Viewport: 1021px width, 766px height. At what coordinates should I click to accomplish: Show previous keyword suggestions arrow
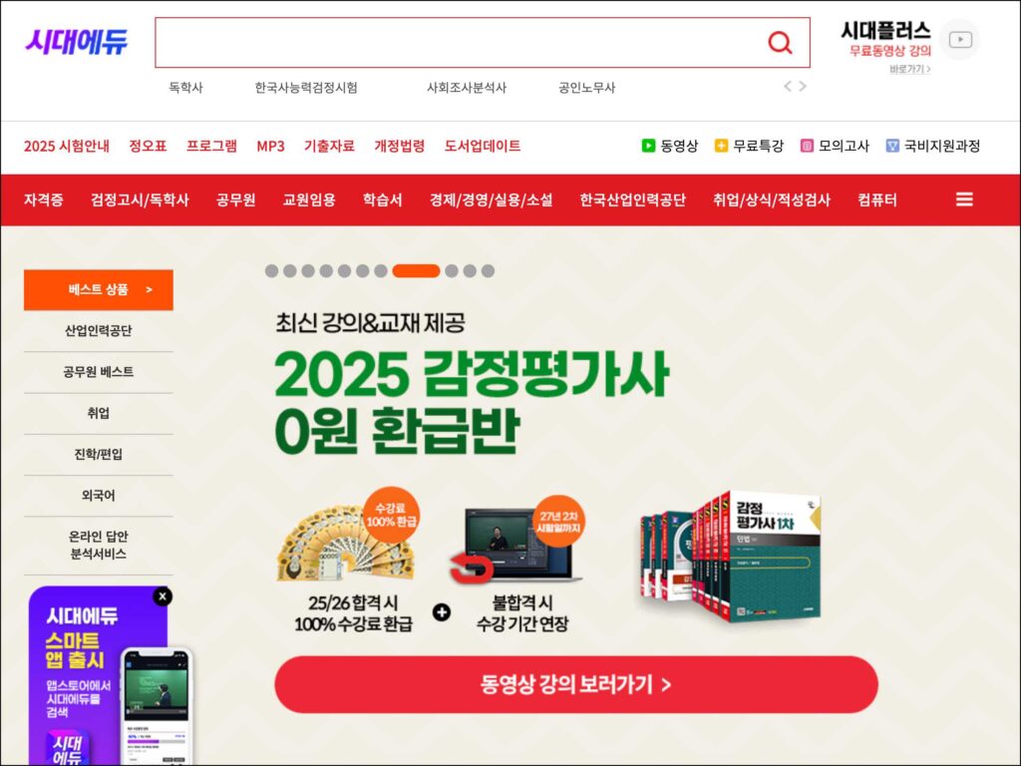point(788,86)
